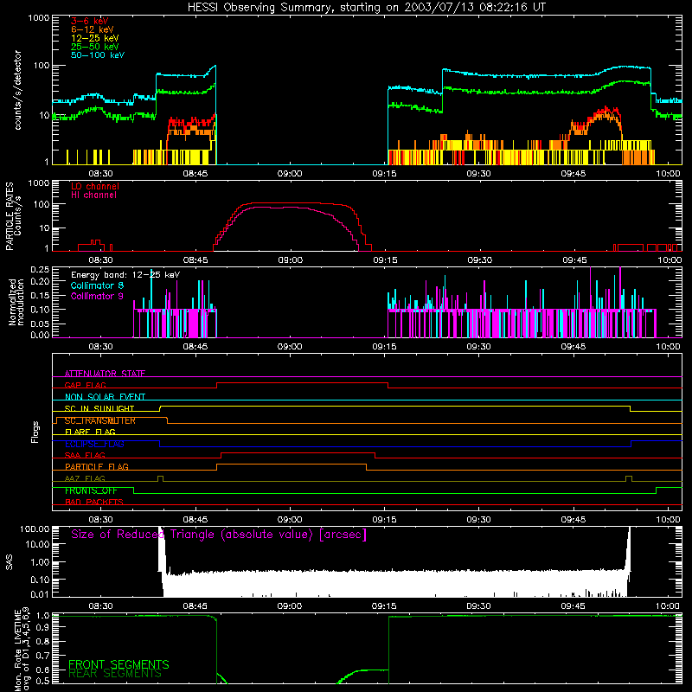This screenshot has height=692, width=692.
Task: Click the SC_IN_SUNLIGHT flag label
Action: [99, 408]
